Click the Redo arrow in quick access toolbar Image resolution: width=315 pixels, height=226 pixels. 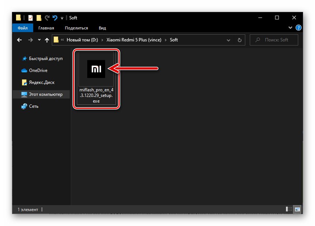[47, 18]
